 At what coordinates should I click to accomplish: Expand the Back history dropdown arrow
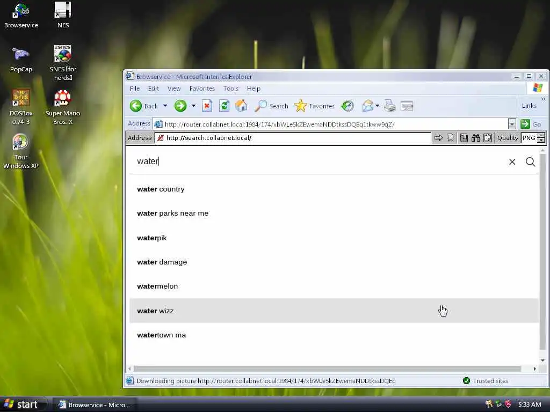tap(165, 106)
